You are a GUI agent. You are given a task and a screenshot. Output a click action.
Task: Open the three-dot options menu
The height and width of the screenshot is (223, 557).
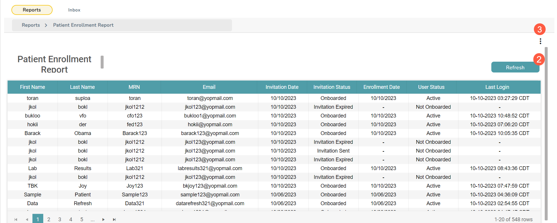click(540, 41)
